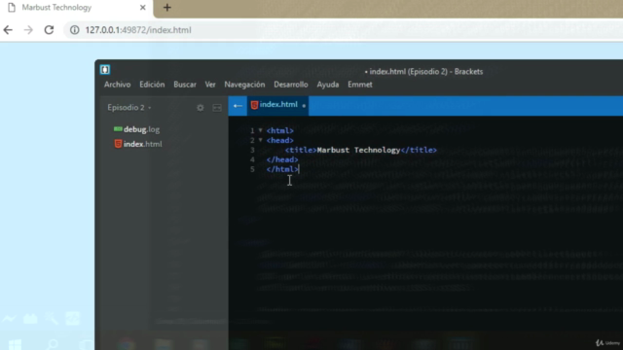Click the unsaved dot on index.html tab
Viewport: 623px width, 350px height.
click(x=304, y=106)
